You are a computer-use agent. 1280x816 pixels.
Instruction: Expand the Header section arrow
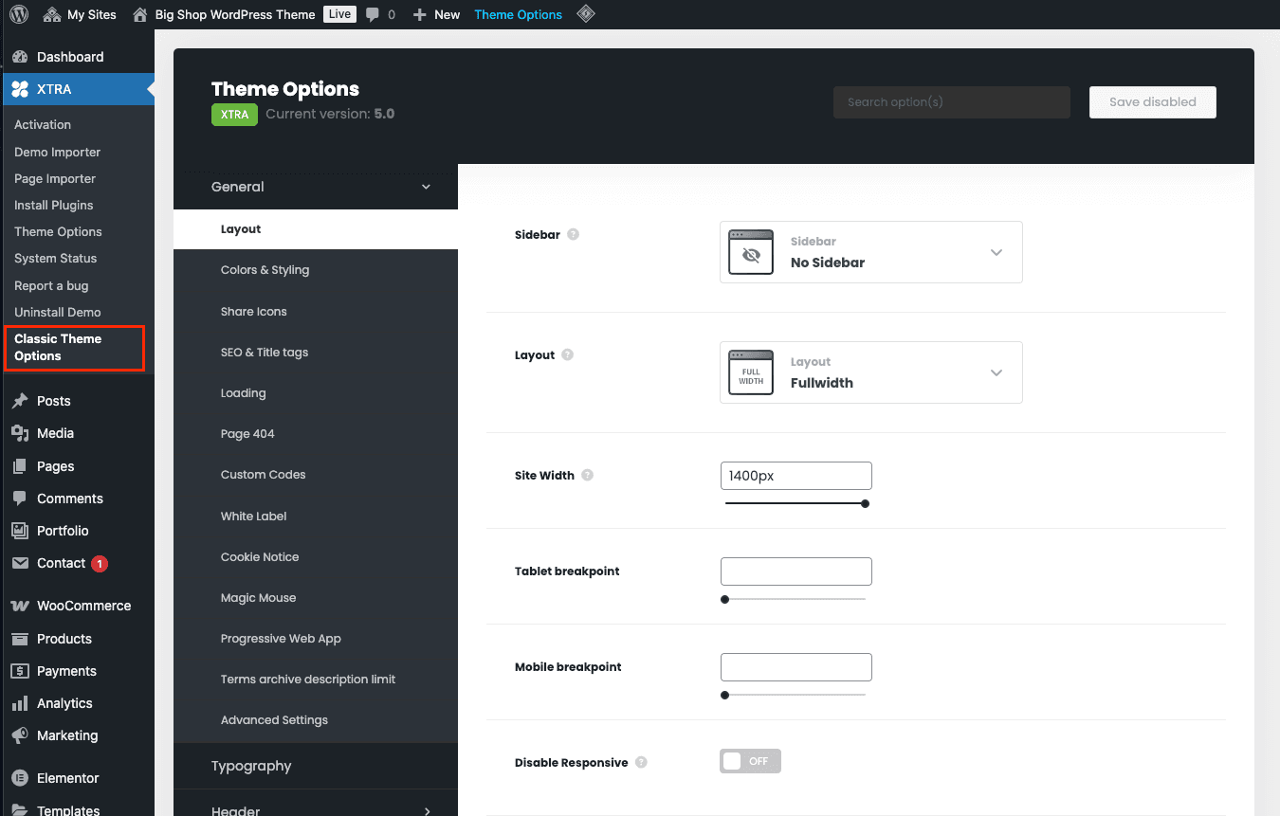point(427,811)
